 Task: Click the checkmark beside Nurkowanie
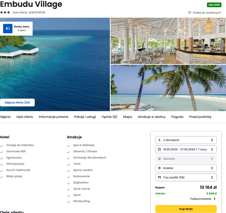click(68, 177)
